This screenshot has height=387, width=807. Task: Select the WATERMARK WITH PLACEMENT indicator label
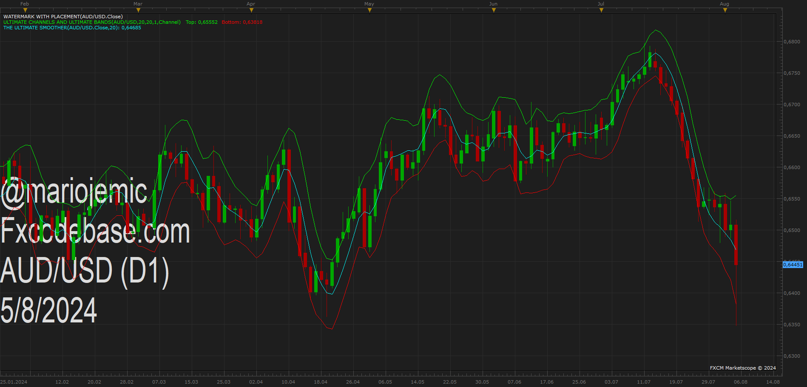coord(63,17)
